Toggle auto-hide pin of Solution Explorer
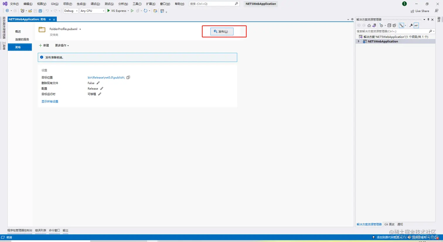 coord(428,19)
